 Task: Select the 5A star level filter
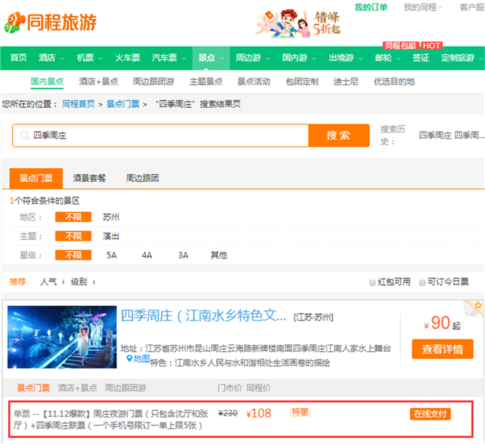coord(112,255)
